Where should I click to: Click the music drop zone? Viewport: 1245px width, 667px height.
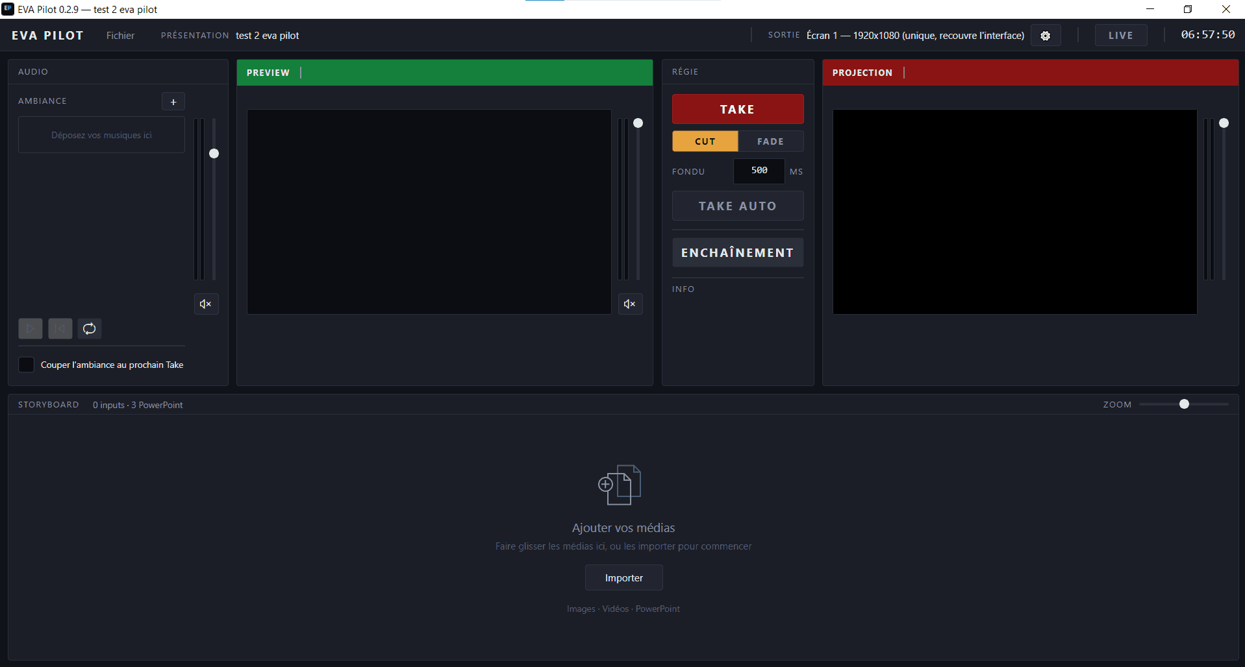[102, 135]
